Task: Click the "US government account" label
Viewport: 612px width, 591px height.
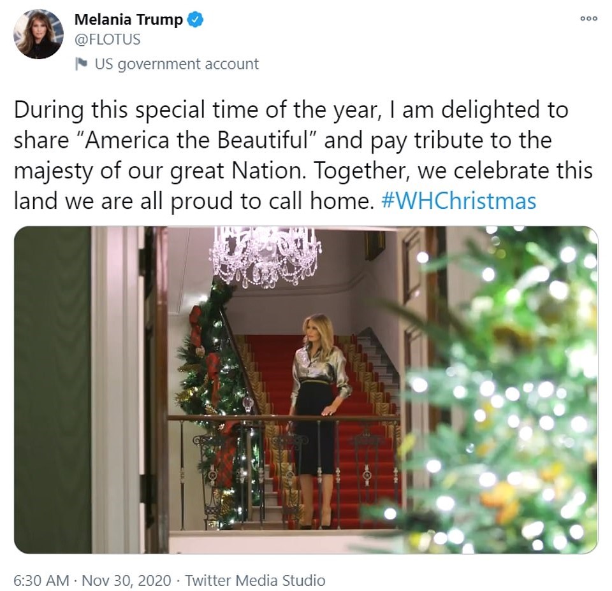Action: coord(177,64)
